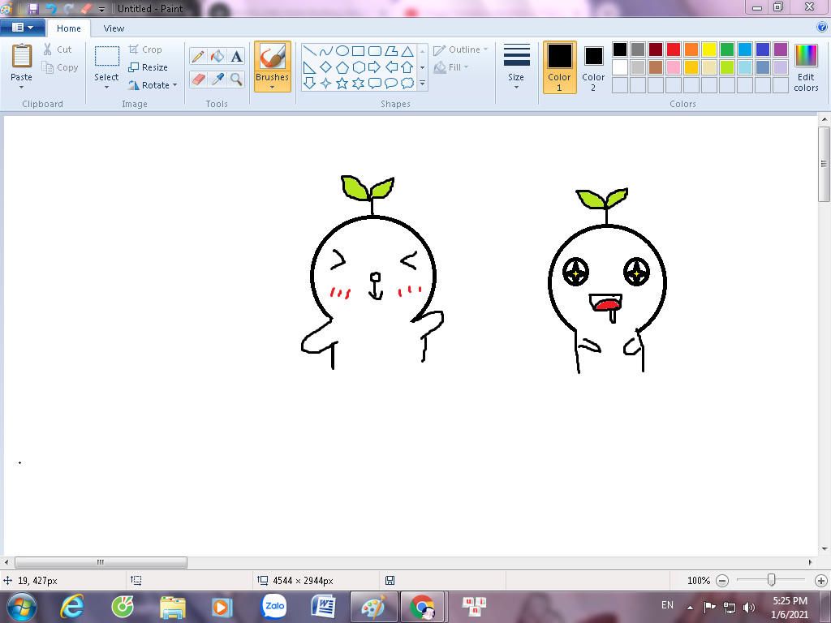This screenshot has width=831, height=623.
Task: Pick the yellow color swatch
Action: (x=709, y=49)
